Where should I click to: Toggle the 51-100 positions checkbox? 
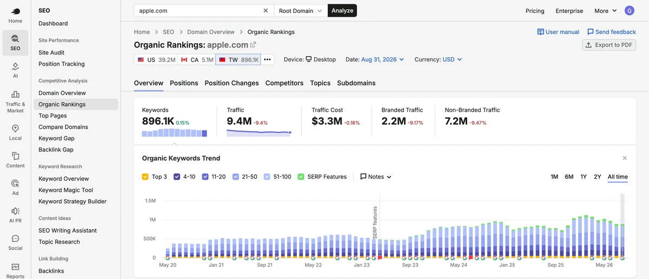coord(267,176)
